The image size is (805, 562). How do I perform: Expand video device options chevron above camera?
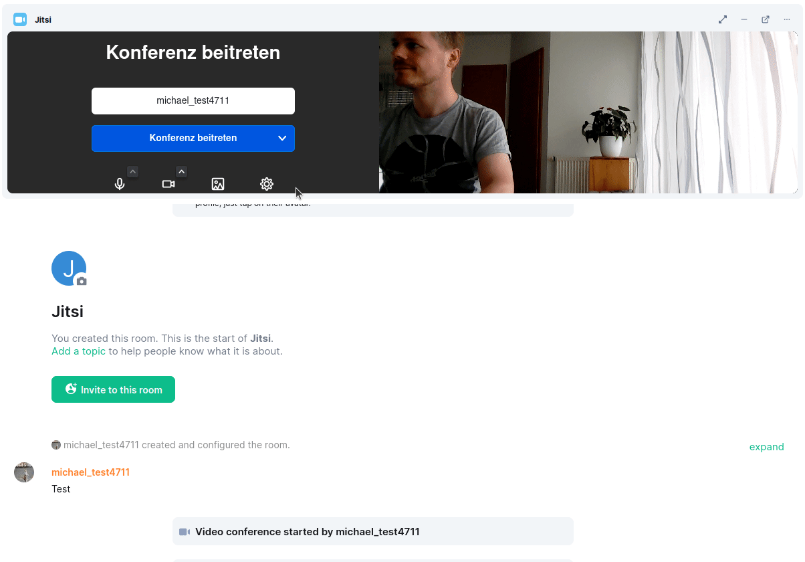(x=181, y=172)
